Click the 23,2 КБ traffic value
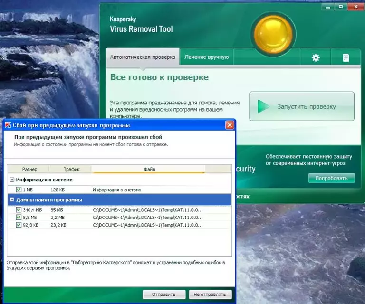365x304 pixels. [x=58, y=225]
